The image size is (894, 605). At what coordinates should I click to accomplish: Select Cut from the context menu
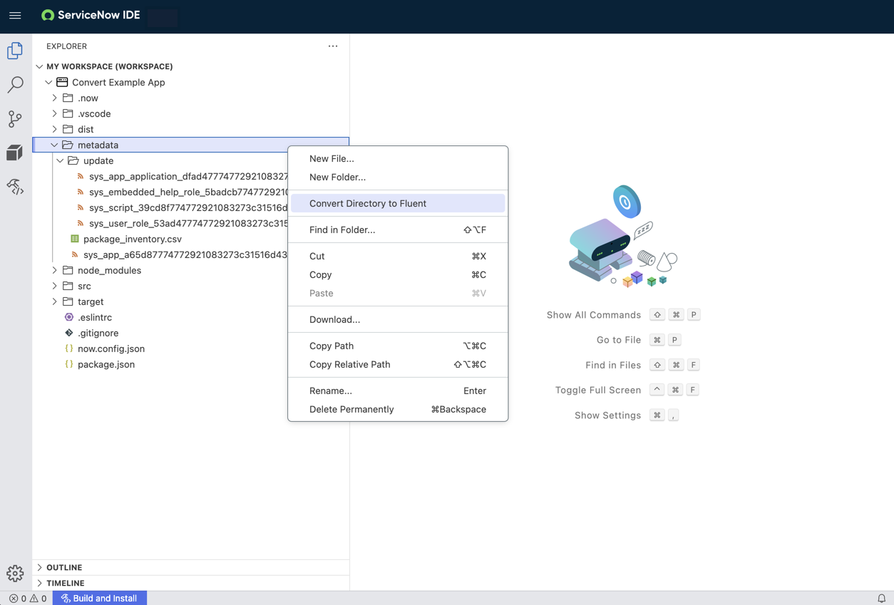coord(398,256)
